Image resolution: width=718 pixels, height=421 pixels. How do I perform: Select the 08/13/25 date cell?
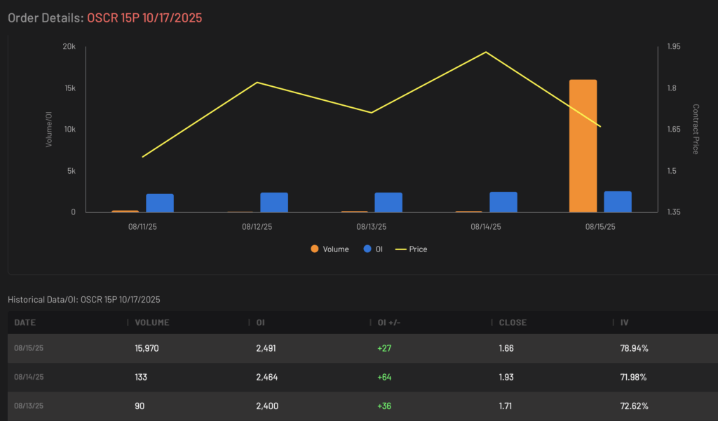[x=29, y=406]
